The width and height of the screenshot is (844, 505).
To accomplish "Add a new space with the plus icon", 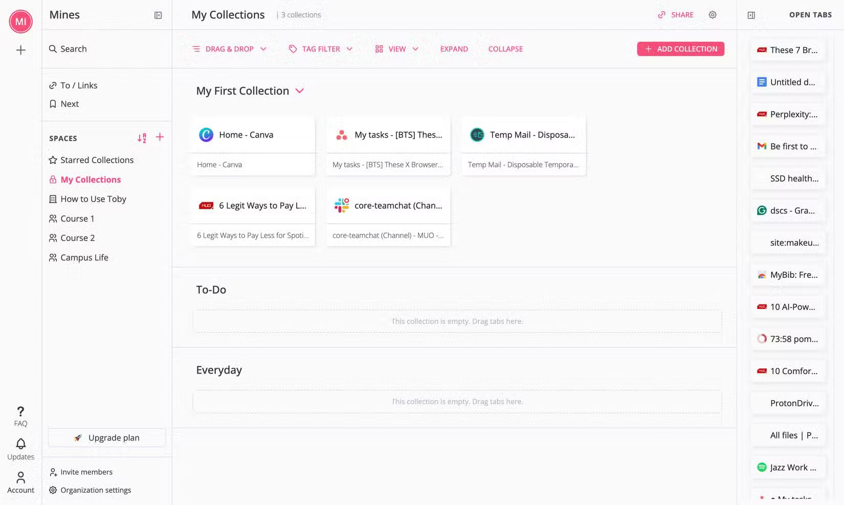I will point(160,137).
